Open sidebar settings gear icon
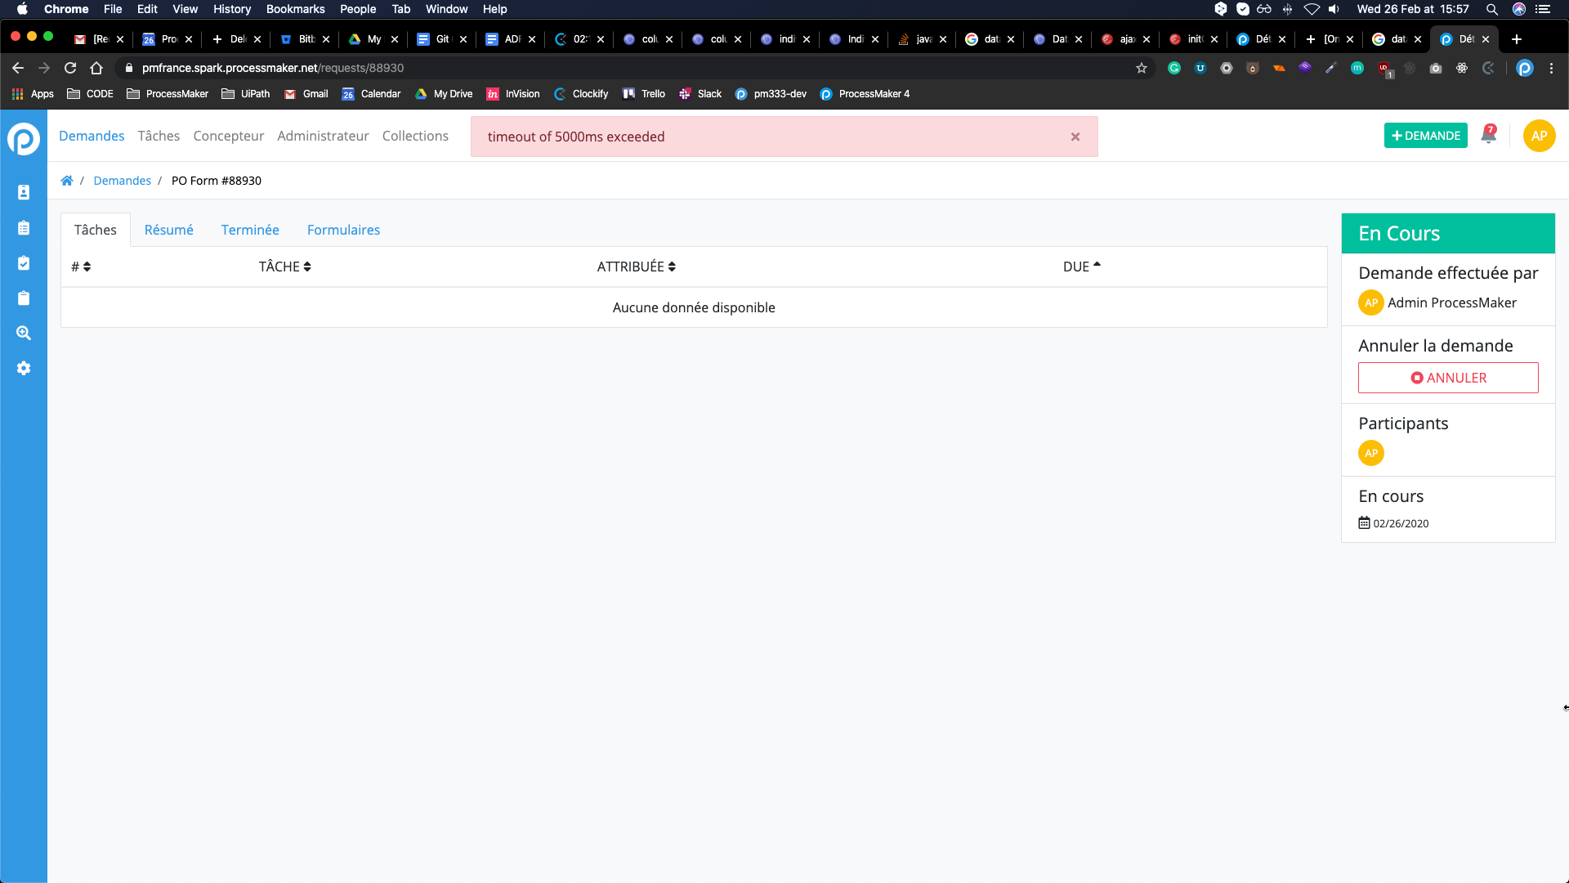Viewport: 1569px width, 883px height. (x=24, y=368)
